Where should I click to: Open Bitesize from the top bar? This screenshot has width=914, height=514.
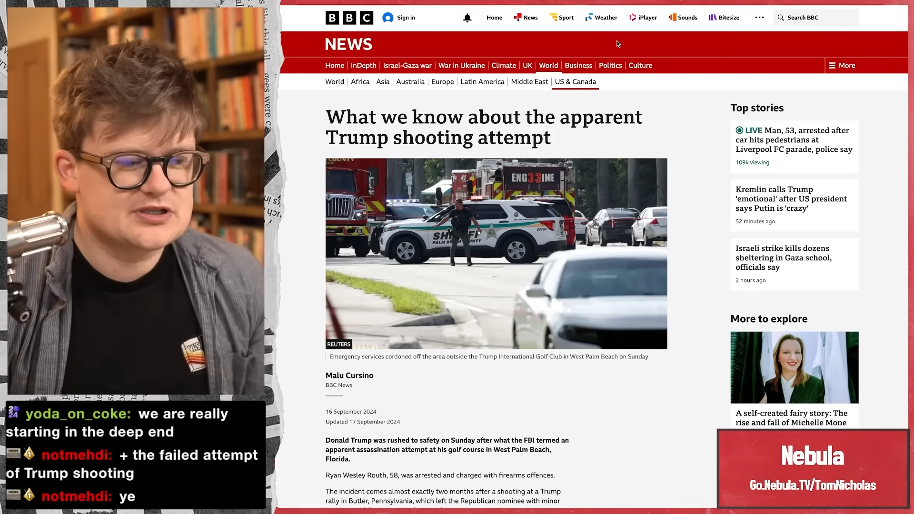[724, 18]
